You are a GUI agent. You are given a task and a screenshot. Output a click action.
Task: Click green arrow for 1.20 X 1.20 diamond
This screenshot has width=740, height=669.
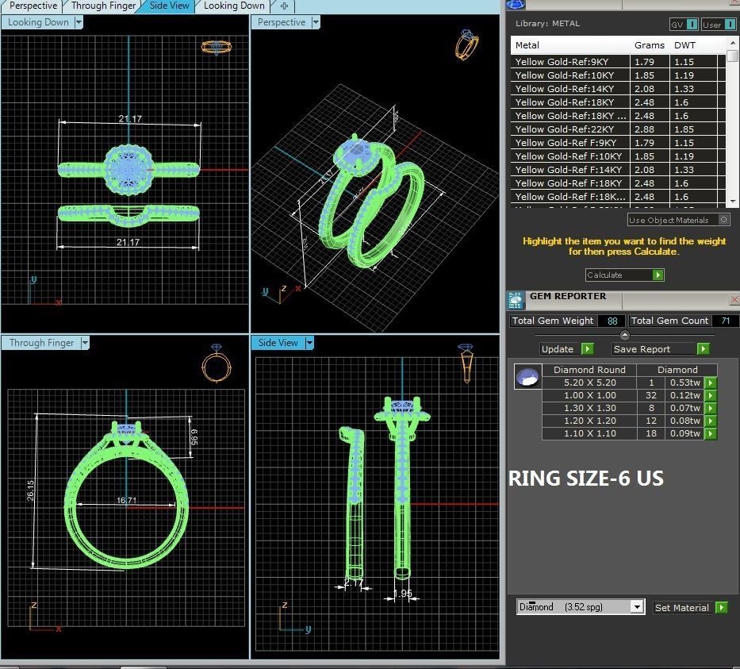point(711,421)
